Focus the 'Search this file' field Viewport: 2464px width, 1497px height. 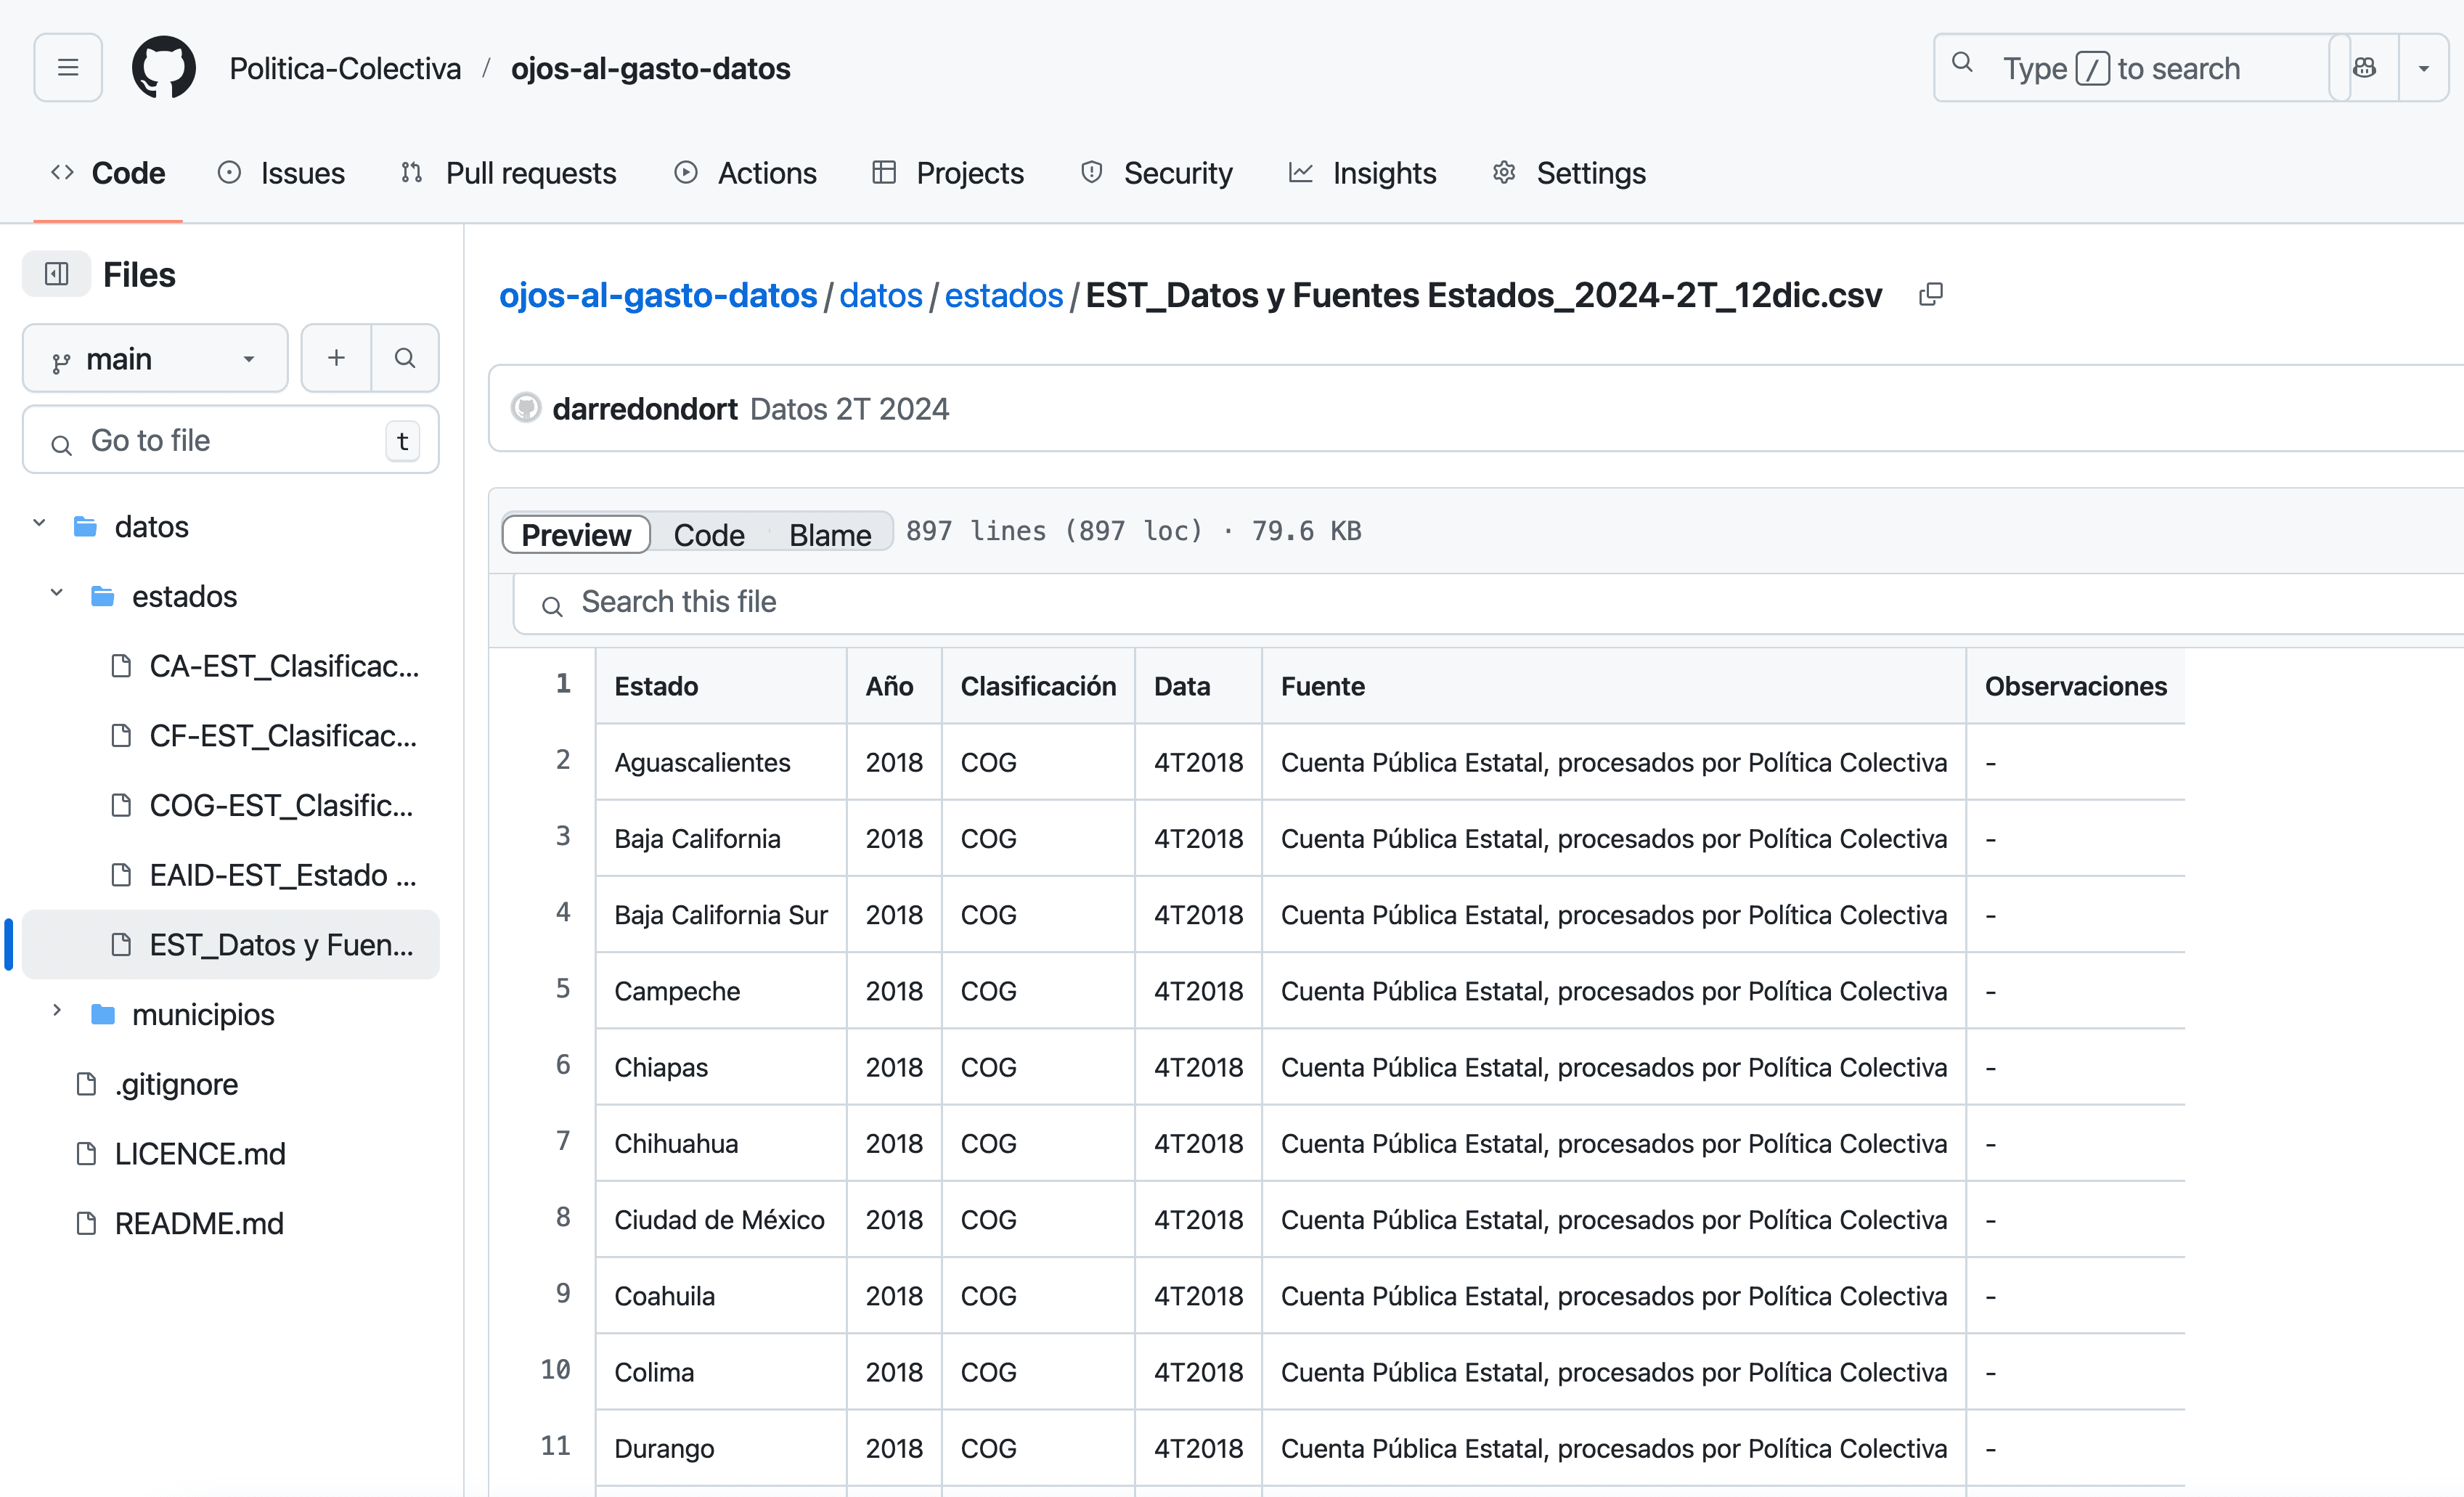[1488, 603]
